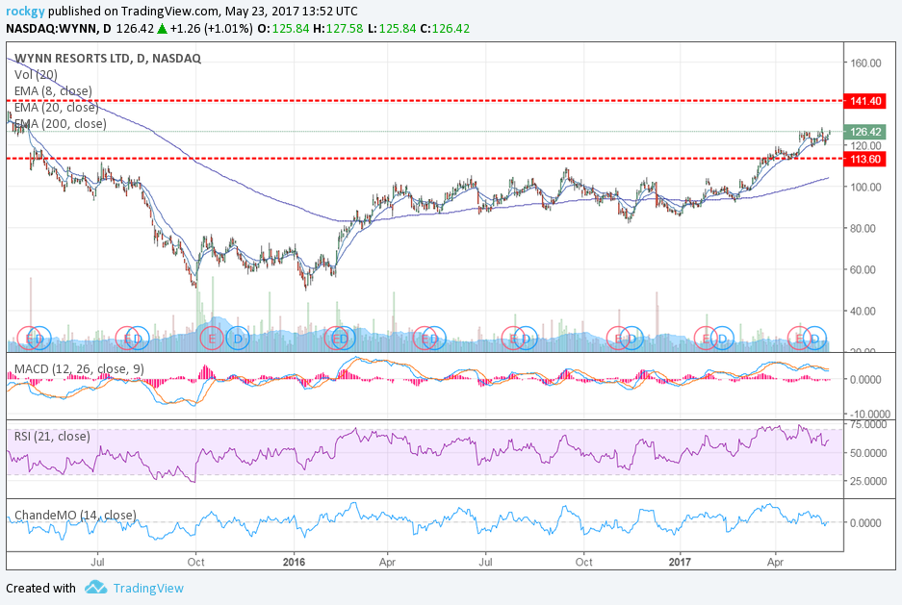The height and width of the screenshot is (605, 902).
Task: Click the green 126.42 current price label
Action: [x=865, y=132]
